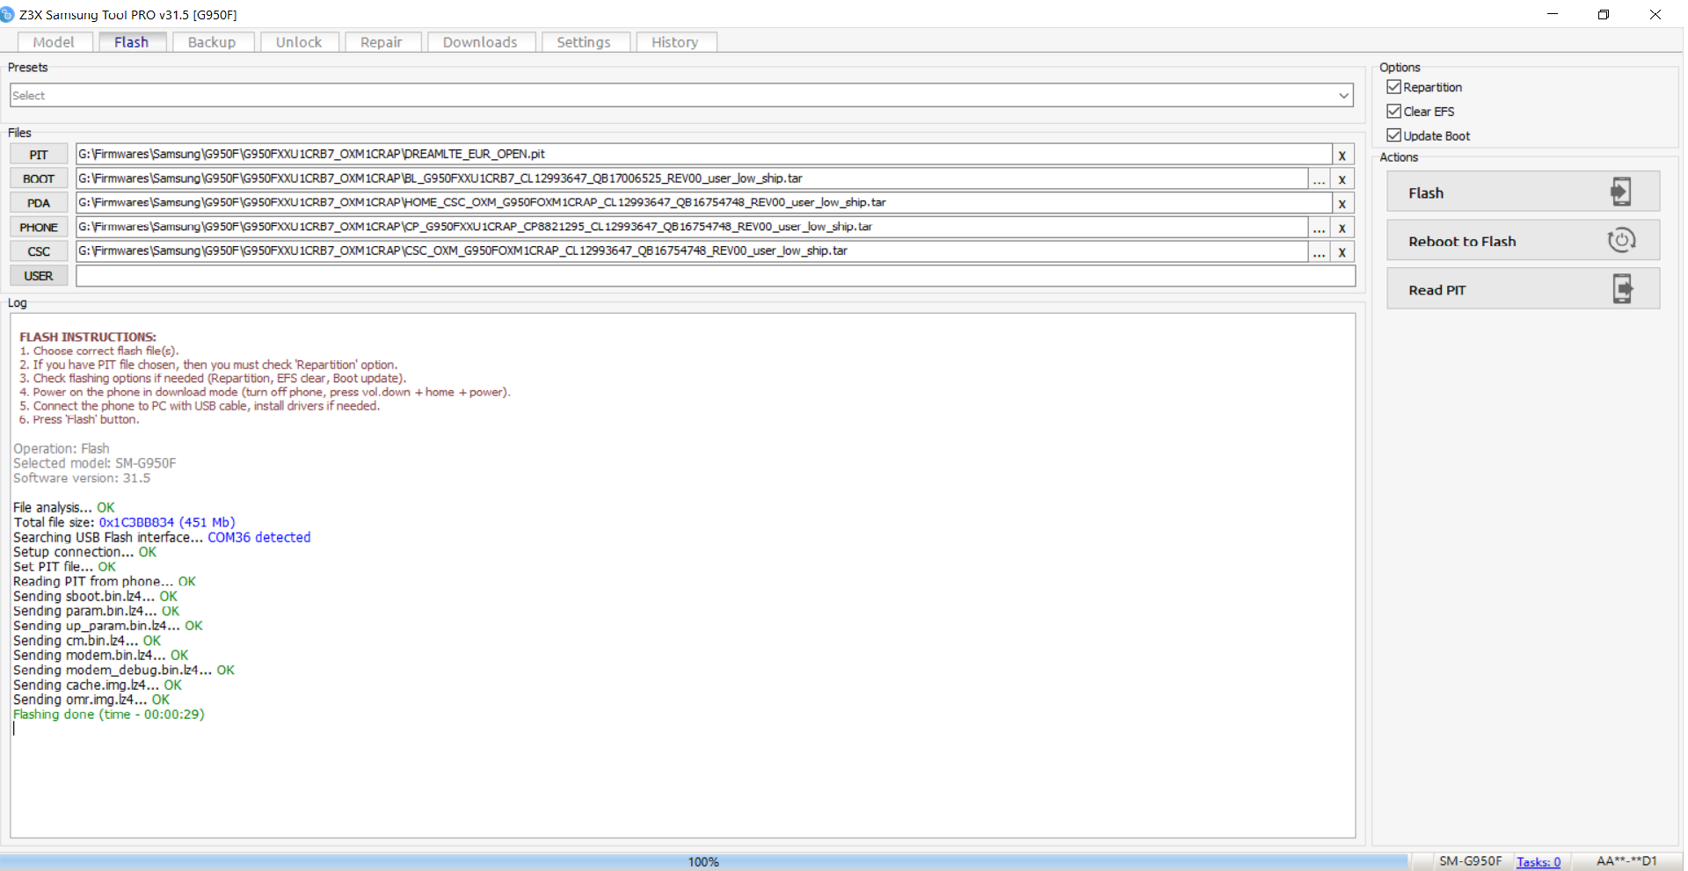Click 'COM36 detected' in the log
1688x871 pixels.
[x=259, y=537]
